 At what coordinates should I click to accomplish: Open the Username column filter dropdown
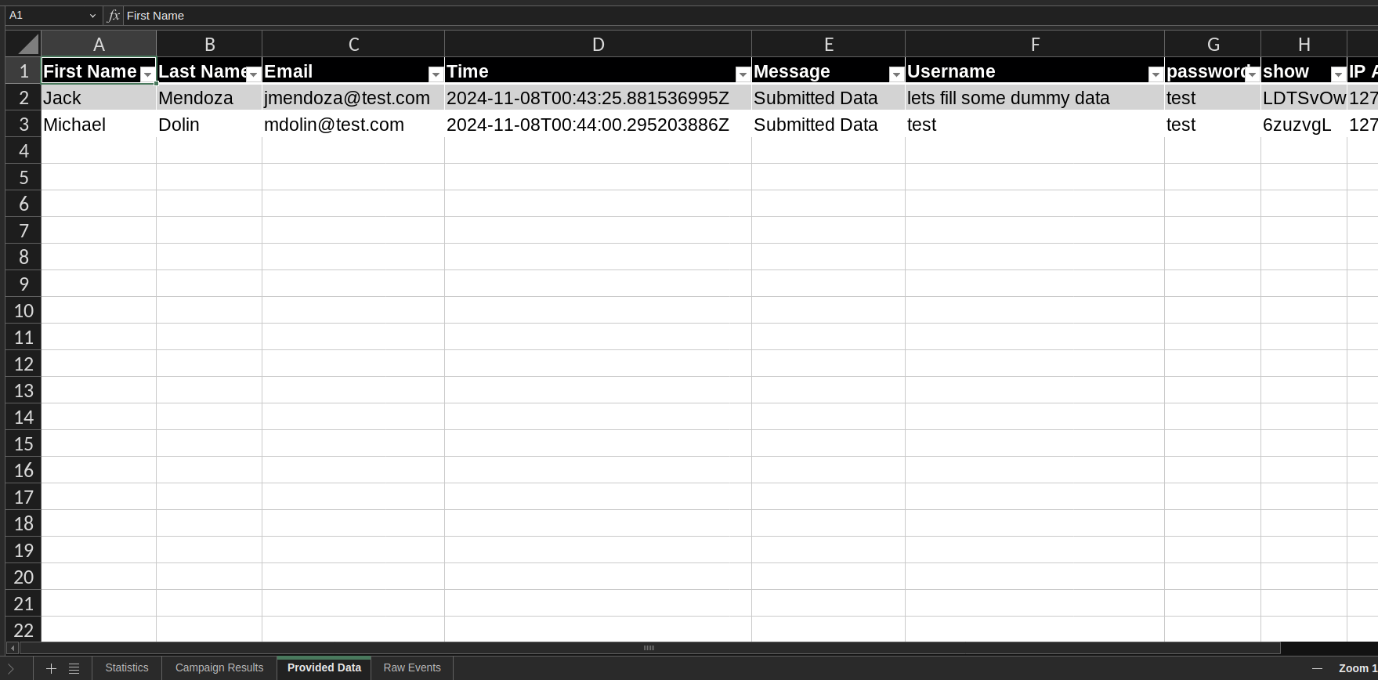(x=1156, y=74)
